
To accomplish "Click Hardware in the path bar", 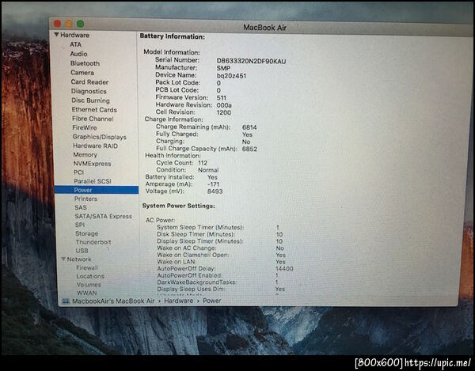I will [179, 301].
